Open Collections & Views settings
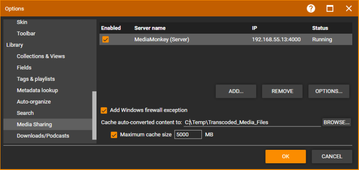This screenshot has width=359, height=170. point(41,56)
